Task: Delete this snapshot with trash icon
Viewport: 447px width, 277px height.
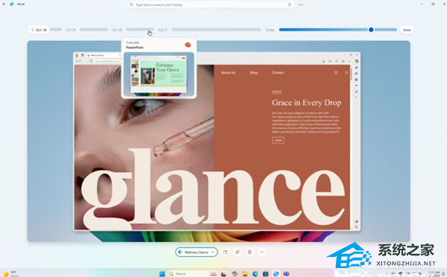Action: point(250,252)
